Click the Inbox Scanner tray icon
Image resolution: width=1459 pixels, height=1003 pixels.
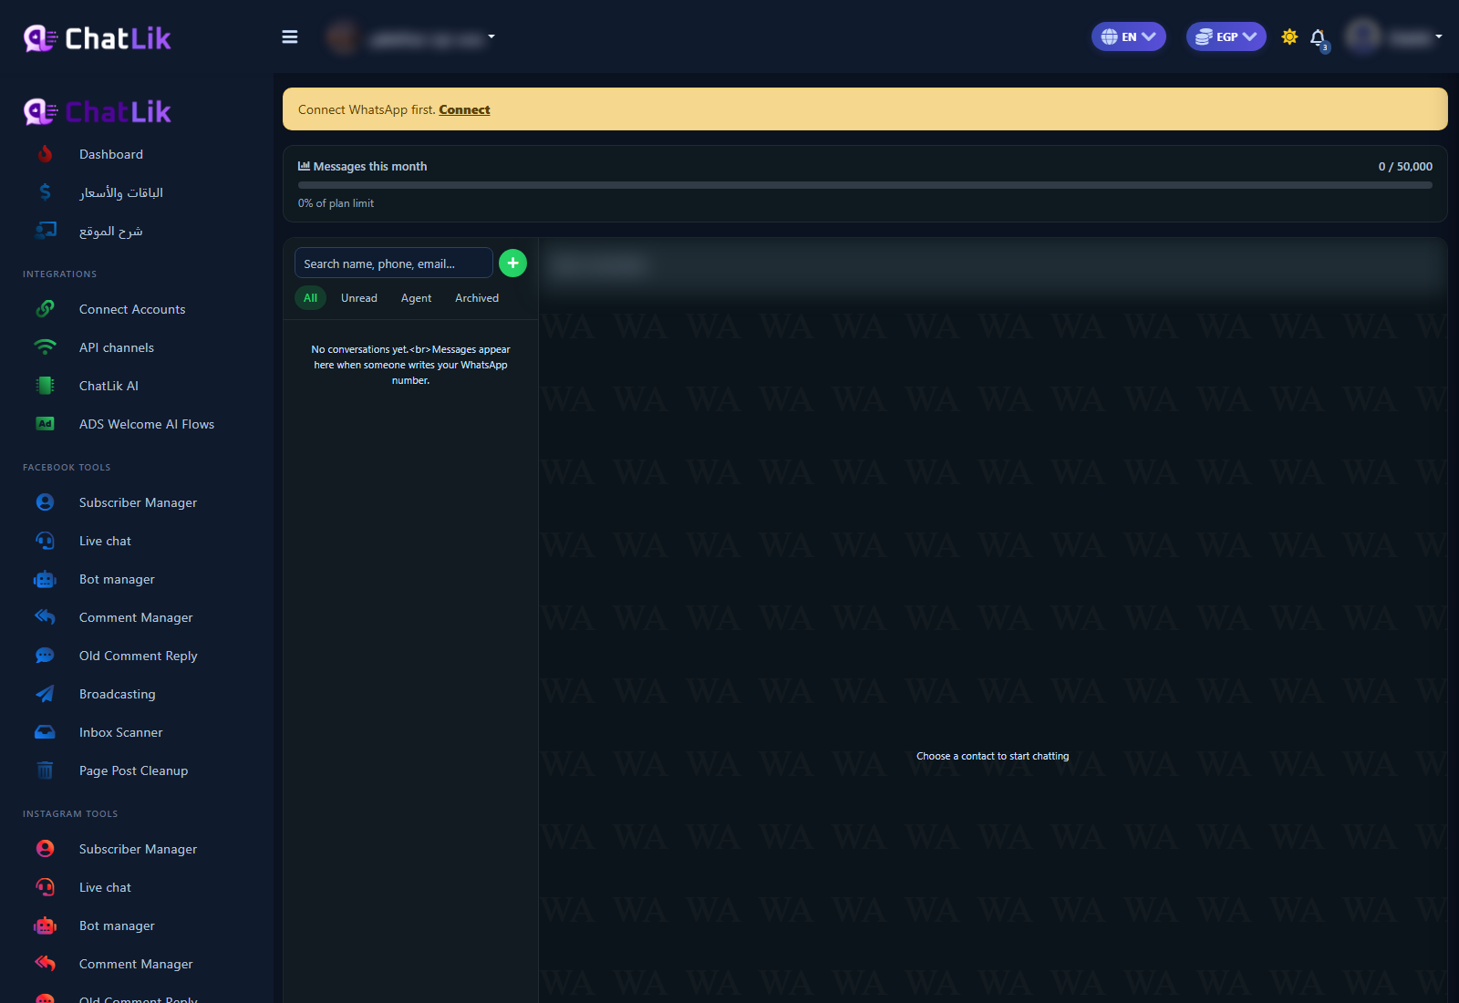(x=45, y=732)
